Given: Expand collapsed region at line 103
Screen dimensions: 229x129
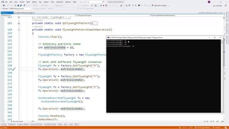Looking at the screenshot, I should [19, 23].
